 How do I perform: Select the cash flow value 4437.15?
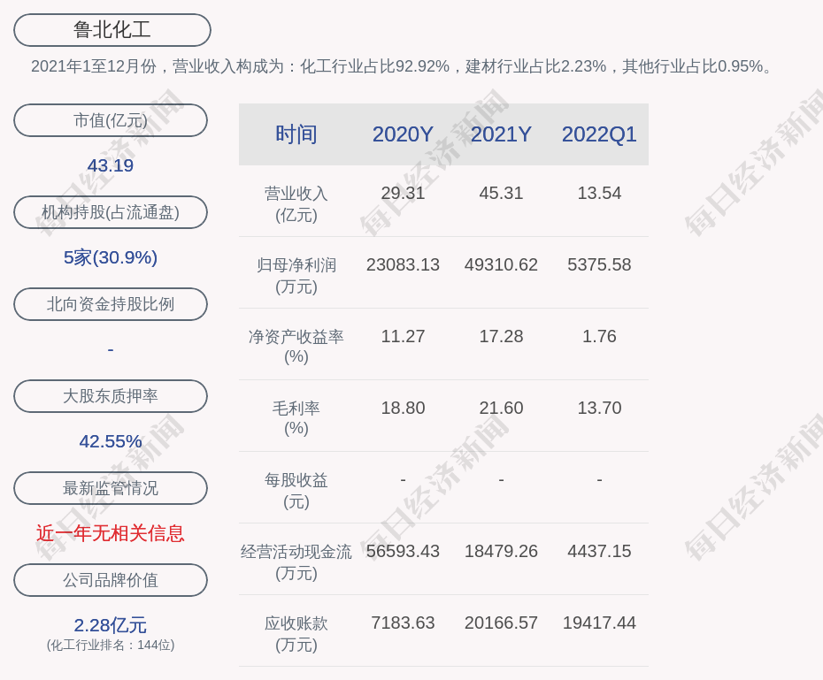[599, 551]
